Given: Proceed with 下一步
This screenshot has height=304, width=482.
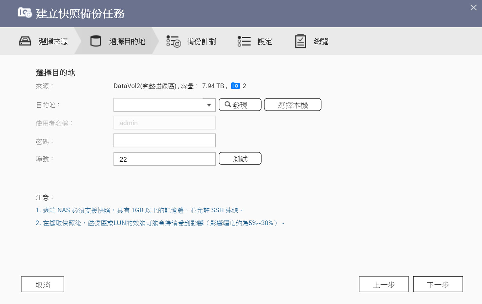Looking at the screenshot, I should coord(438,284).
